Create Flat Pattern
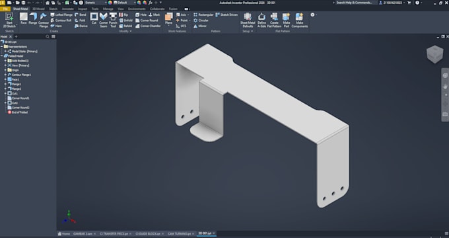The image size is (449, 238). [274, 20]
